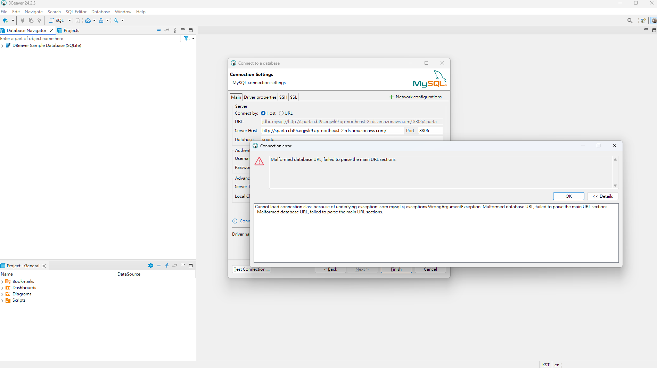Open the new connection dropdown arrow in toolbar
Viewport: 657px width, 368px height.
[13, 21]
